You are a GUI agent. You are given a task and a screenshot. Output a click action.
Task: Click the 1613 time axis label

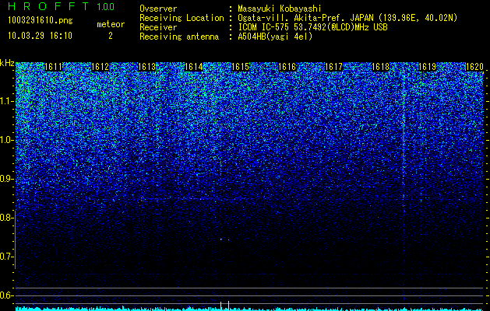click(147, 67)
